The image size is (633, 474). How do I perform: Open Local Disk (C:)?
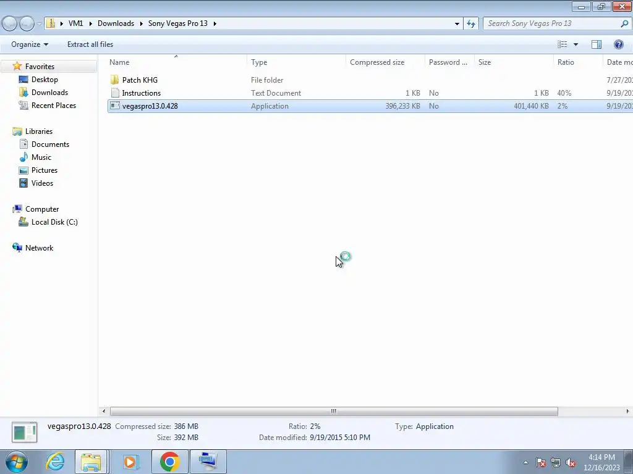pyautogui.click(x=54, y=222)
